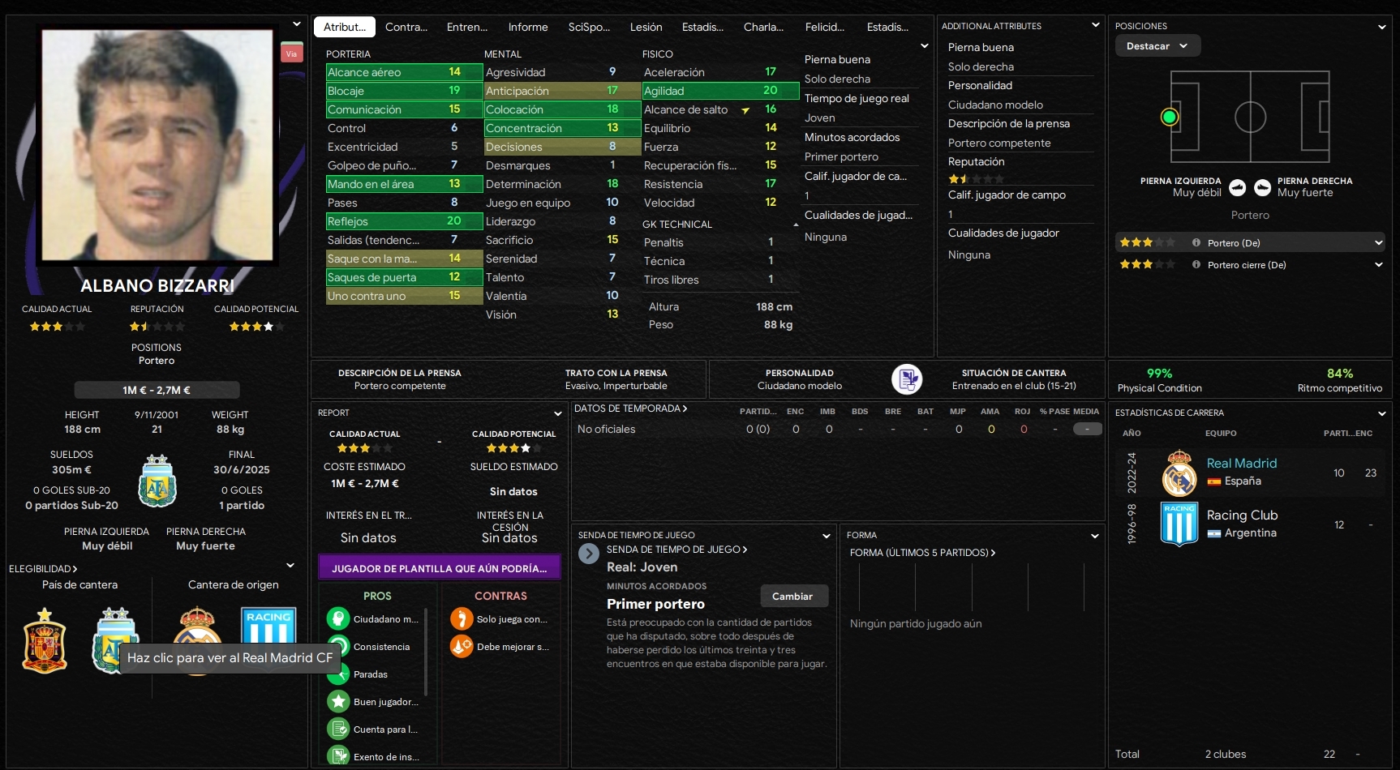Viewport: 1400px width, 770px height.
Task: Select the Determinación attribute row
Action: tap(562, 184)
